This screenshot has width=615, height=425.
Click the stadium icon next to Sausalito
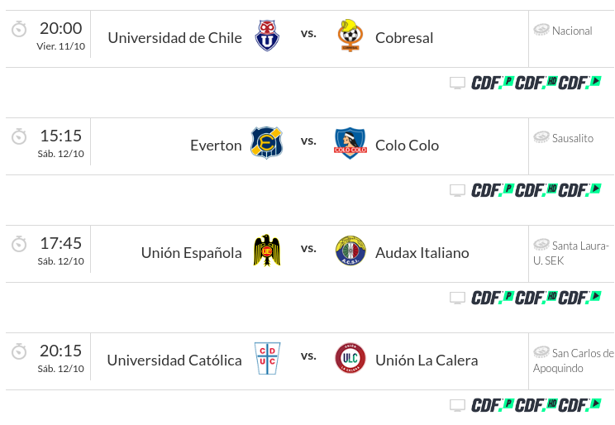pyautogui.click(x=541, y=137)
